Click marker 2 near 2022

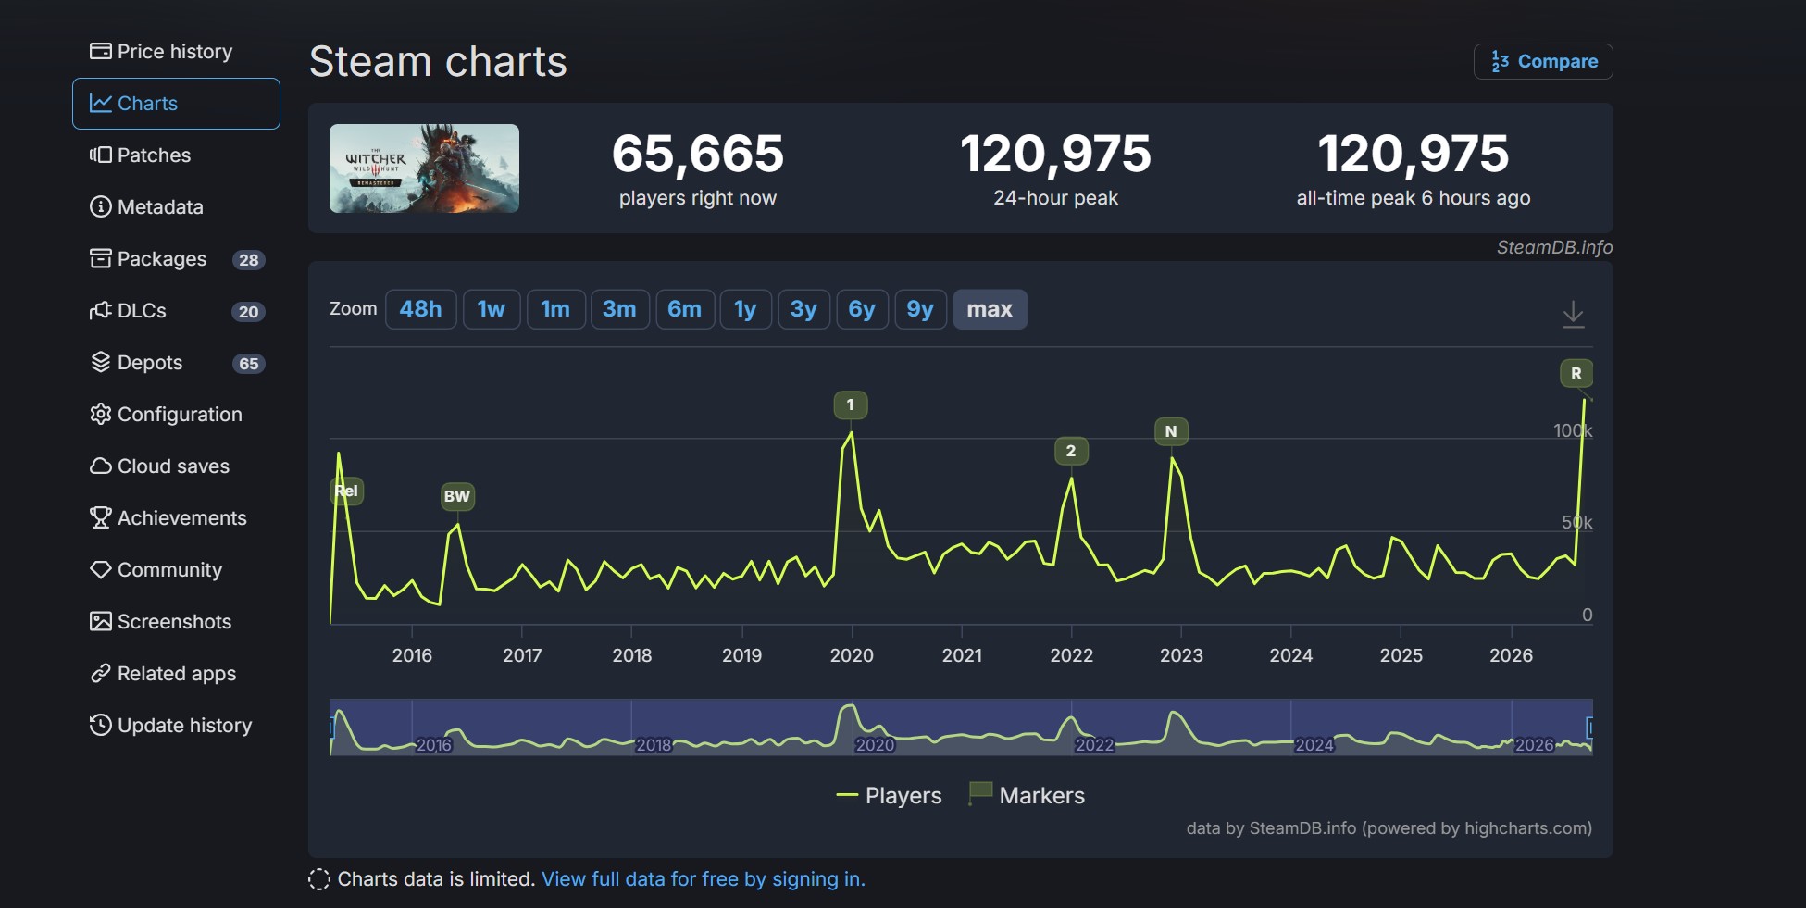pyautogui.click(x=1071, y=451)
